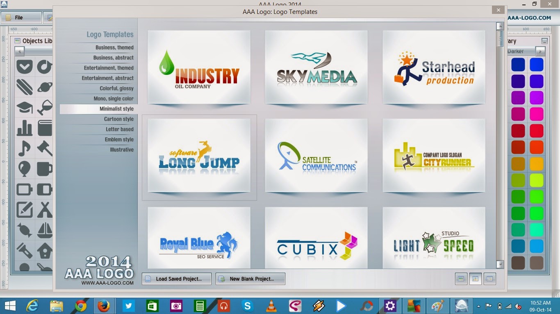Select the gavel shape

(45, 148)
